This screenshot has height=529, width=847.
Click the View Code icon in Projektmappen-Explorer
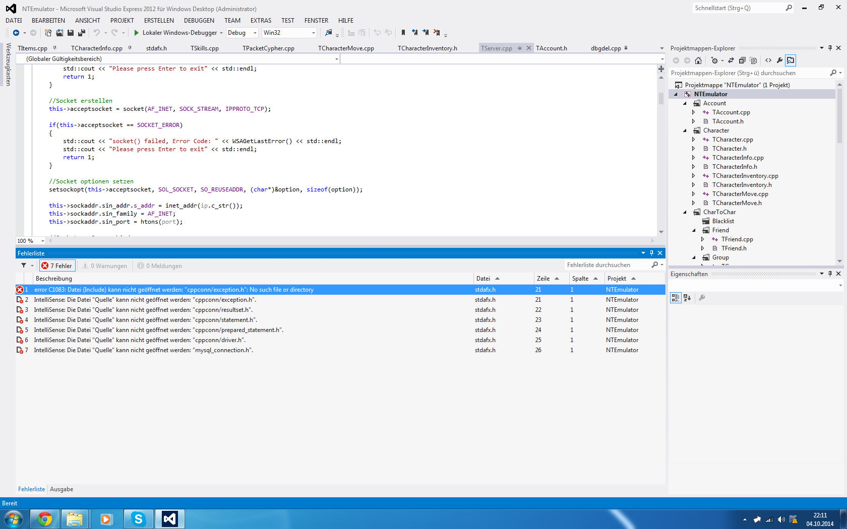coord(768,60)
